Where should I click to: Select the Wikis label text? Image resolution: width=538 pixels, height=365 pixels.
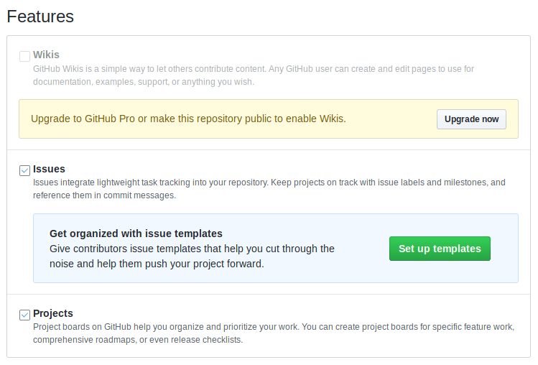46,55
